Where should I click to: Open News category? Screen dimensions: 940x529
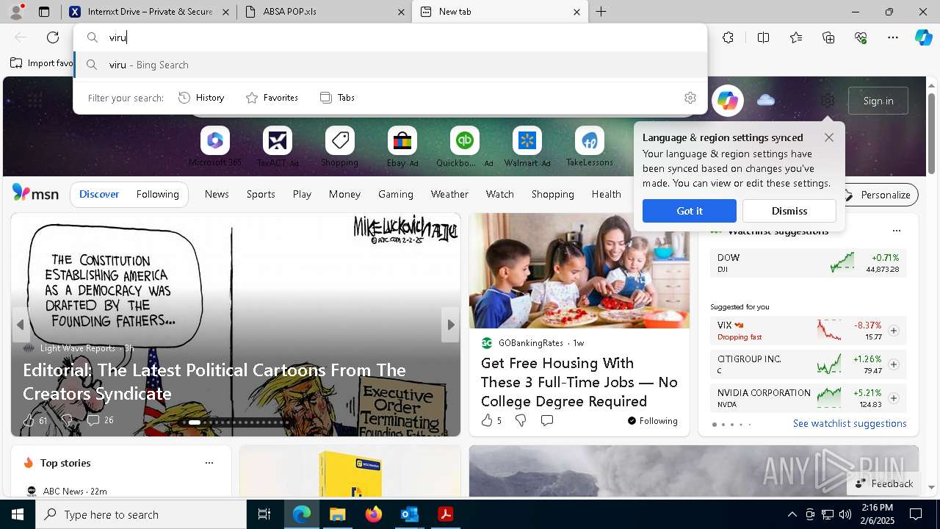(x=217, y=194)
